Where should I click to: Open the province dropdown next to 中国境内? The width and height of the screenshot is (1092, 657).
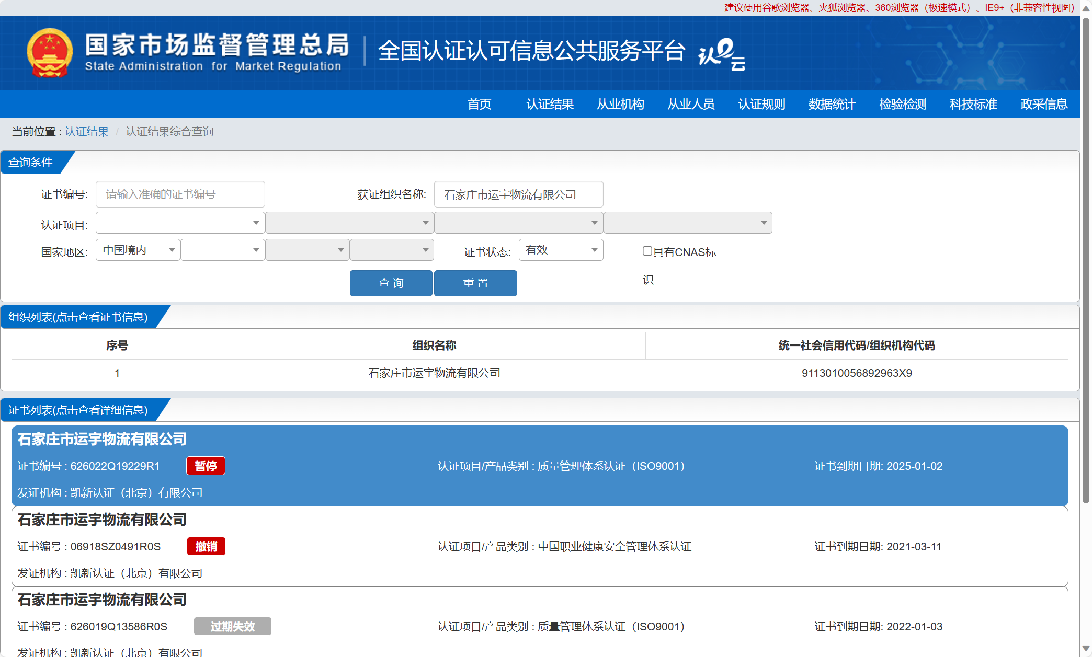tap(223, 250)
